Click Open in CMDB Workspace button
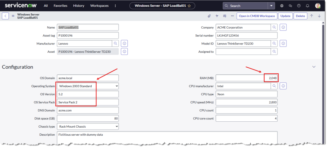The height and width of the screenshot is (148, 327). (257, 16)
